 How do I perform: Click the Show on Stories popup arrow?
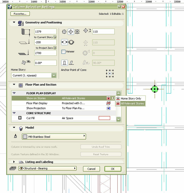tap(113, 98)
